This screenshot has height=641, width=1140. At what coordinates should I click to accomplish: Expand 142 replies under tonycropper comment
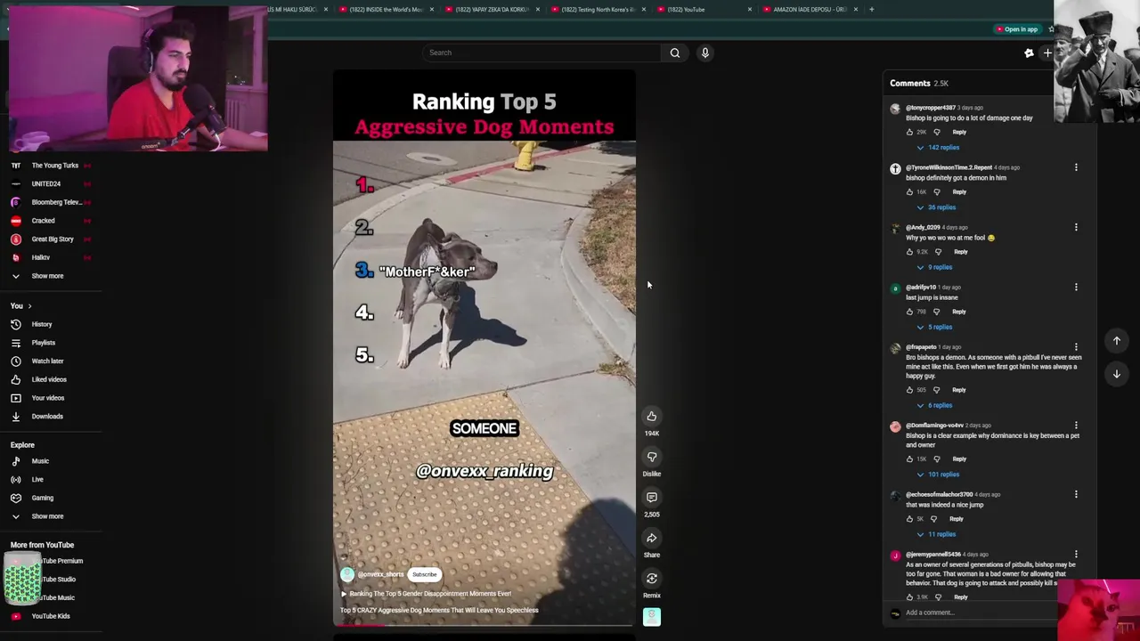939,148
